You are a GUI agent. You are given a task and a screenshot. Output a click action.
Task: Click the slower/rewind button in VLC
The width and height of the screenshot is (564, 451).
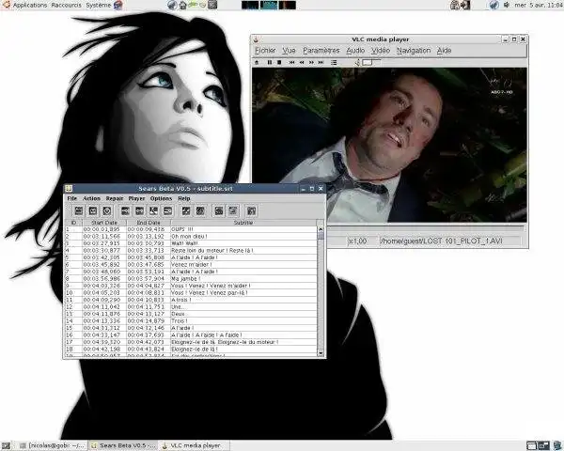click(x=302, y=63)
